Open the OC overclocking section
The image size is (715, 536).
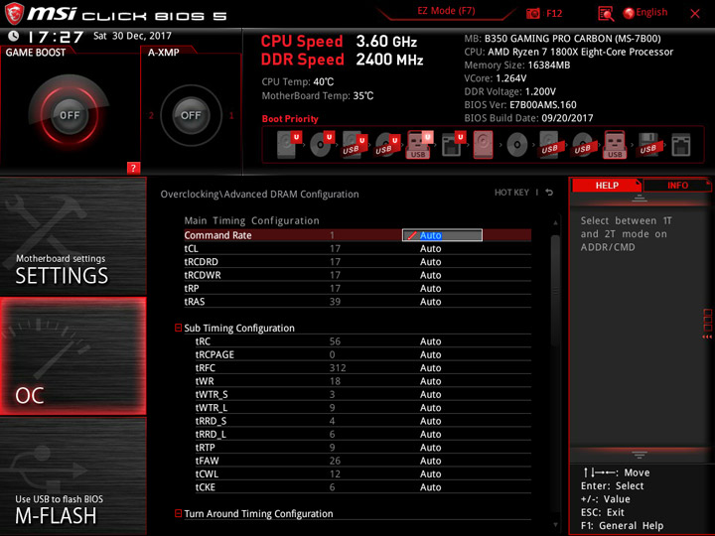pyautogui.click(x=72, y=356)
